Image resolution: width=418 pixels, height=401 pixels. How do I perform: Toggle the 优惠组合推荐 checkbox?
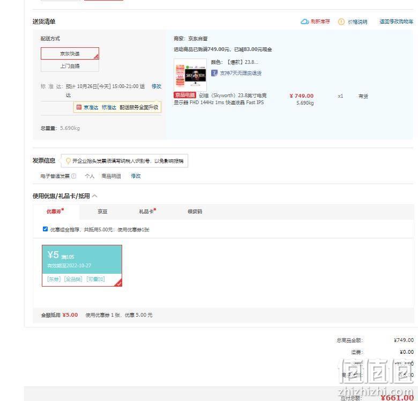coord(45,229)
